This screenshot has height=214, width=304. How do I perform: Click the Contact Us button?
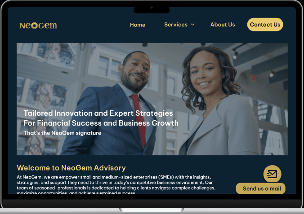(x=265, y=25)
